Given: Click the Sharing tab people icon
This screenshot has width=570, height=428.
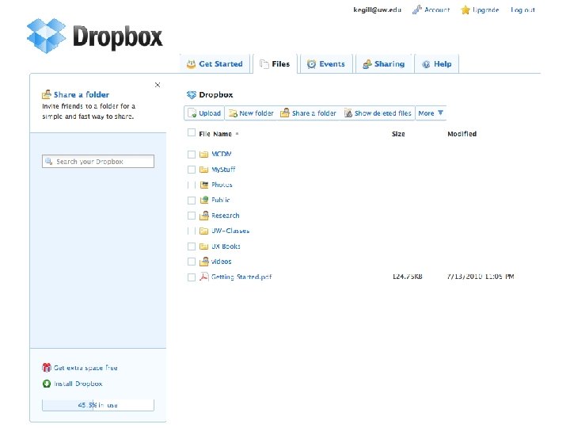Looking at the screenshot, I should click(367, 64).
